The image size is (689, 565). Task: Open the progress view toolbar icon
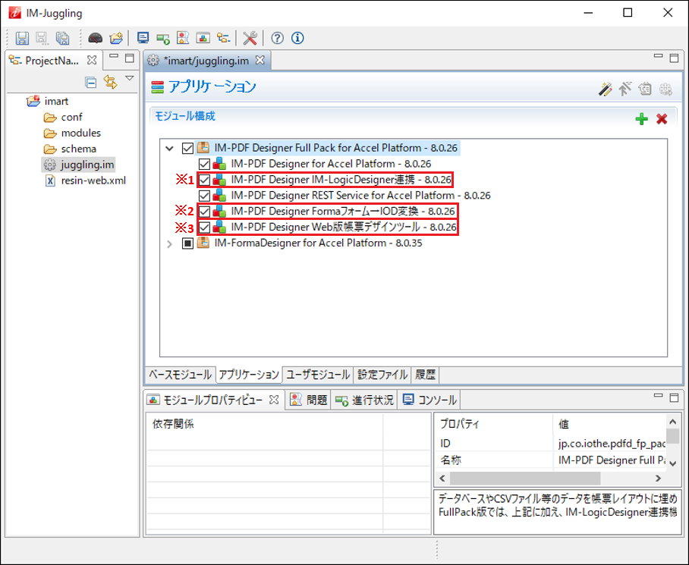pyautogui.click(x=163, y=39)
